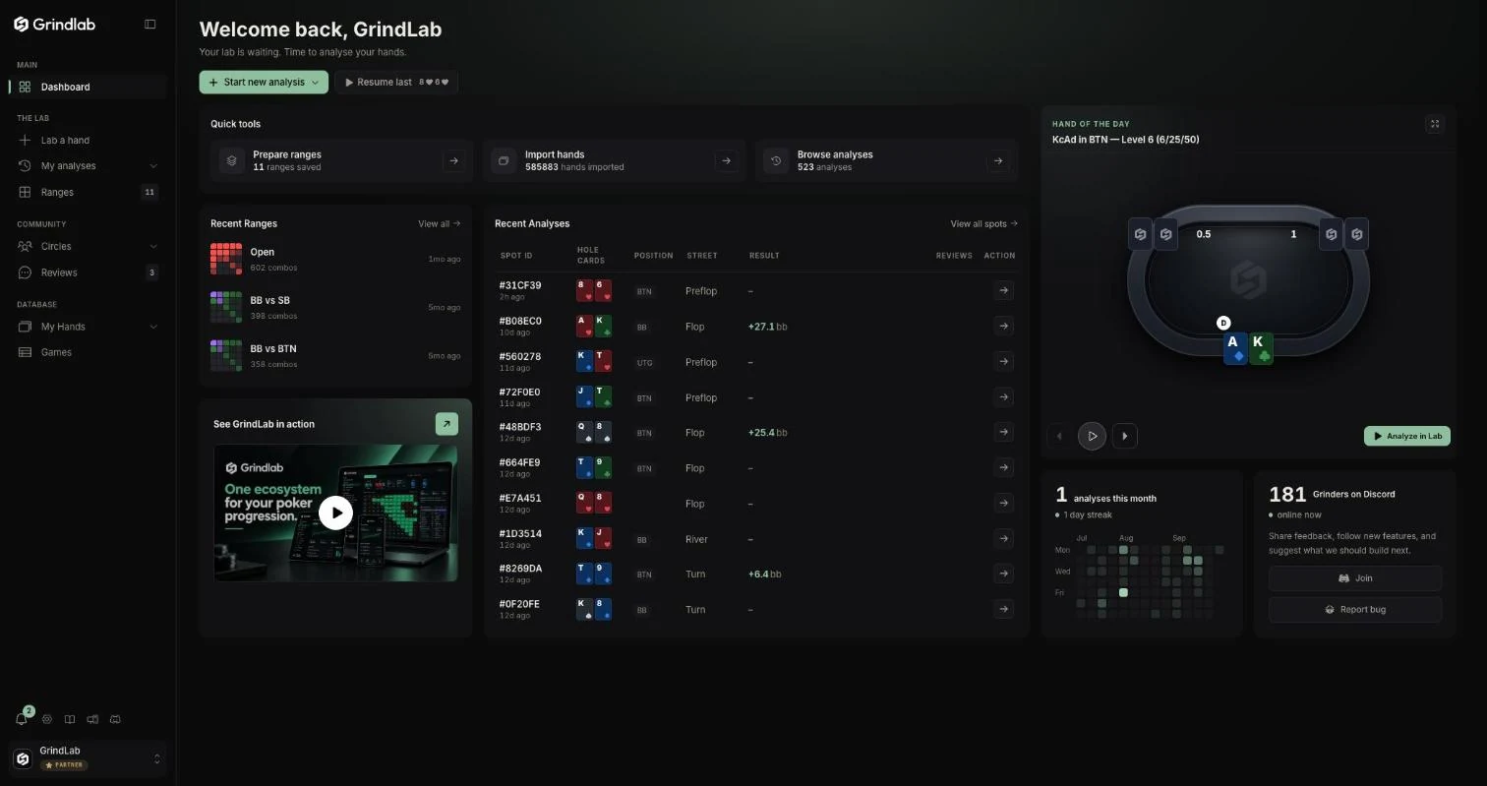Expand the Circles submenu

click(153, 247)
